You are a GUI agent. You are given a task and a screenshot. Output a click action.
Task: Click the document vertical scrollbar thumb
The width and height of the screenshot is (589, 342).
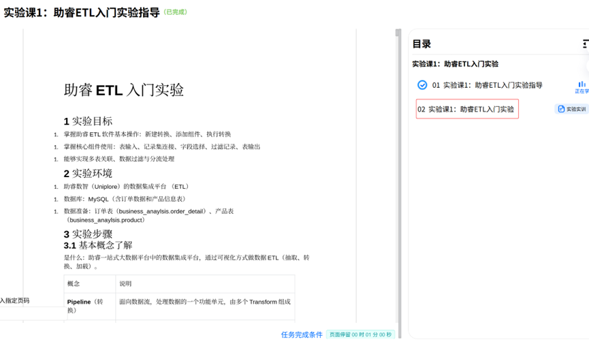click(398, 33)
